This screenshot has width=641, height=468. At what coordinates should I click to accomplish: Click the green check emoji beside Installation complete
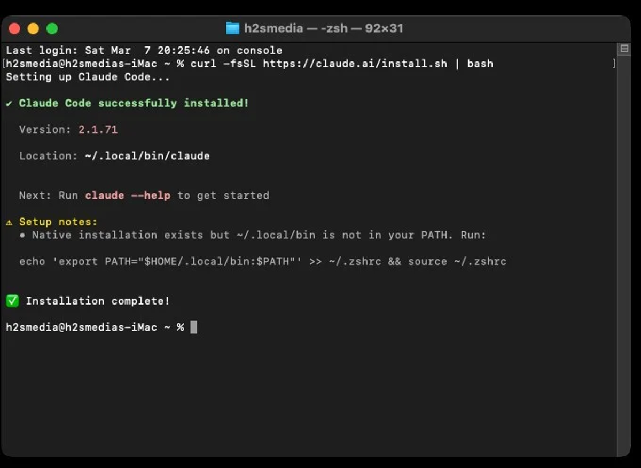tap(12, 301)
